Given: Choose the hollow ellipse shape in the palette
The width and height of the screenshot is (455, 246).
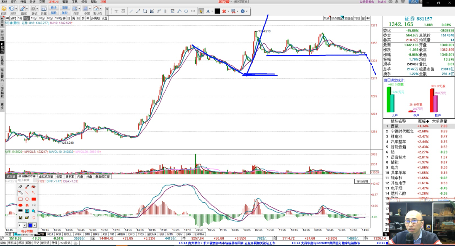Looking at the screenshot, I should coord(27,199).
